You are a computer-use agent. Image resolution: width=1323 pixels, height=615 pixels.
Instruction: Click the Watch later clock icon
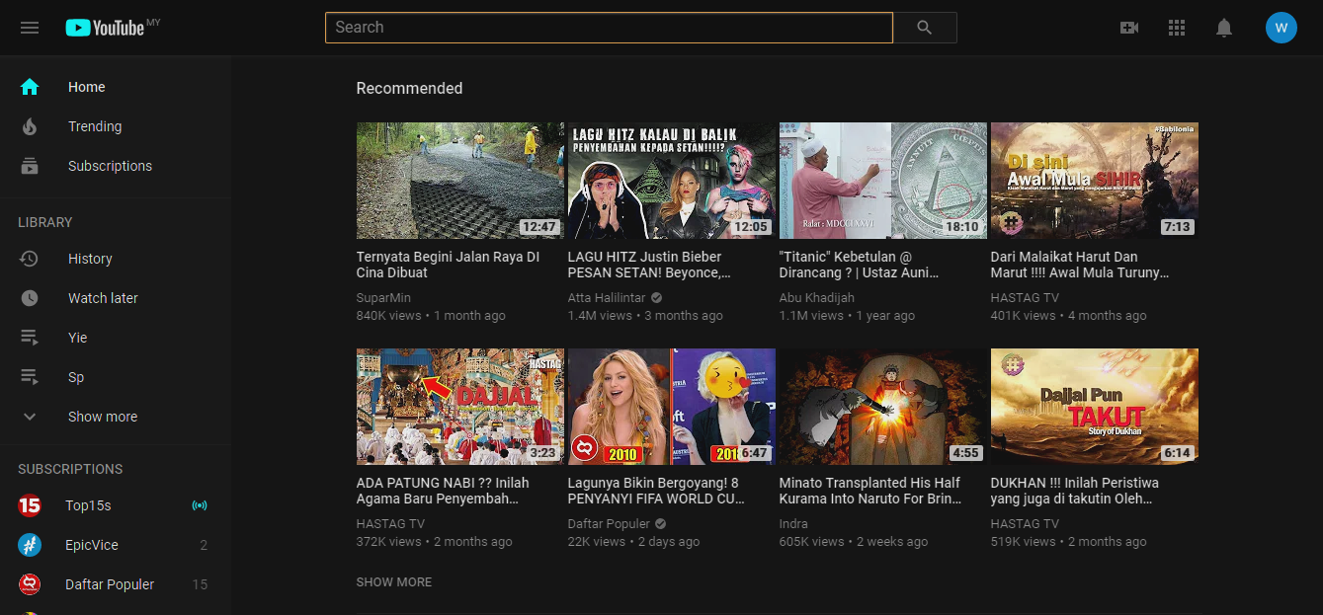pos(30,298)
